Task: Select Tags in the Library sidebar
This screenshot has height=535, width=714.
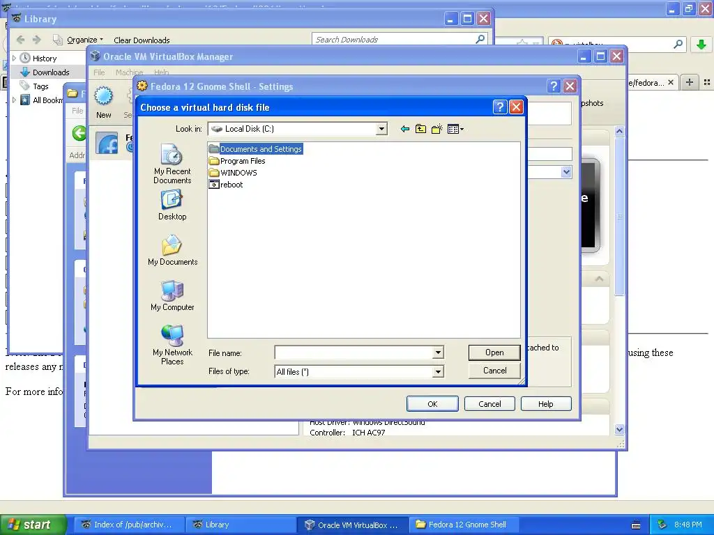Action: 40,86
